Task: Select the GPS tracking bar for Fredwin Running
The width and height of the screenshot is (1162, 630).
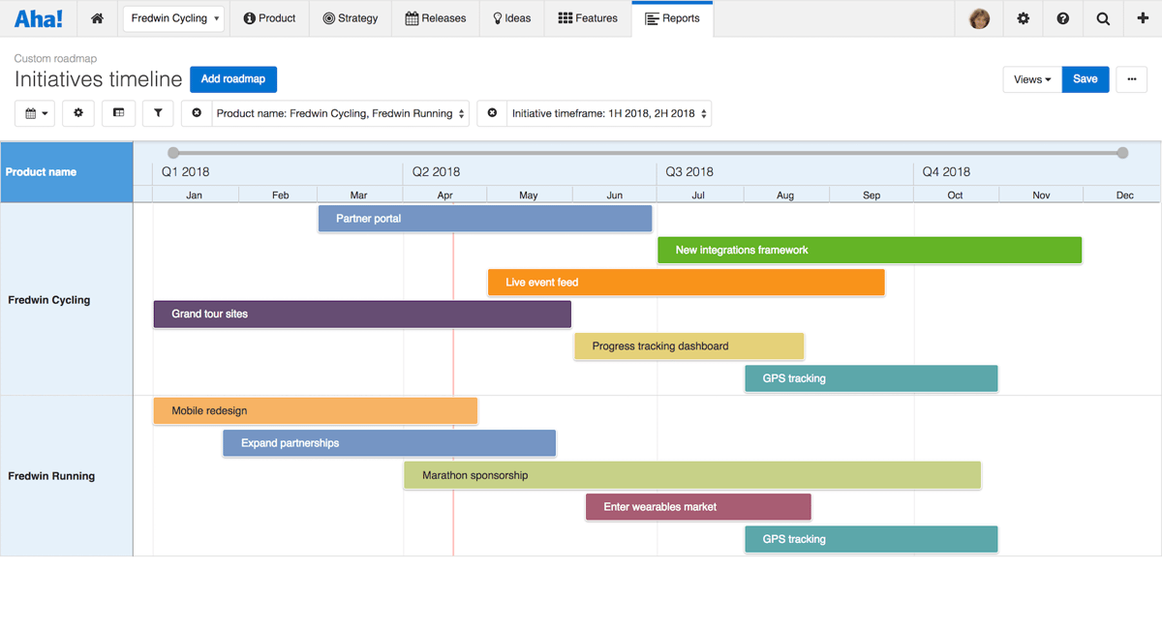Action: point(870,539)
